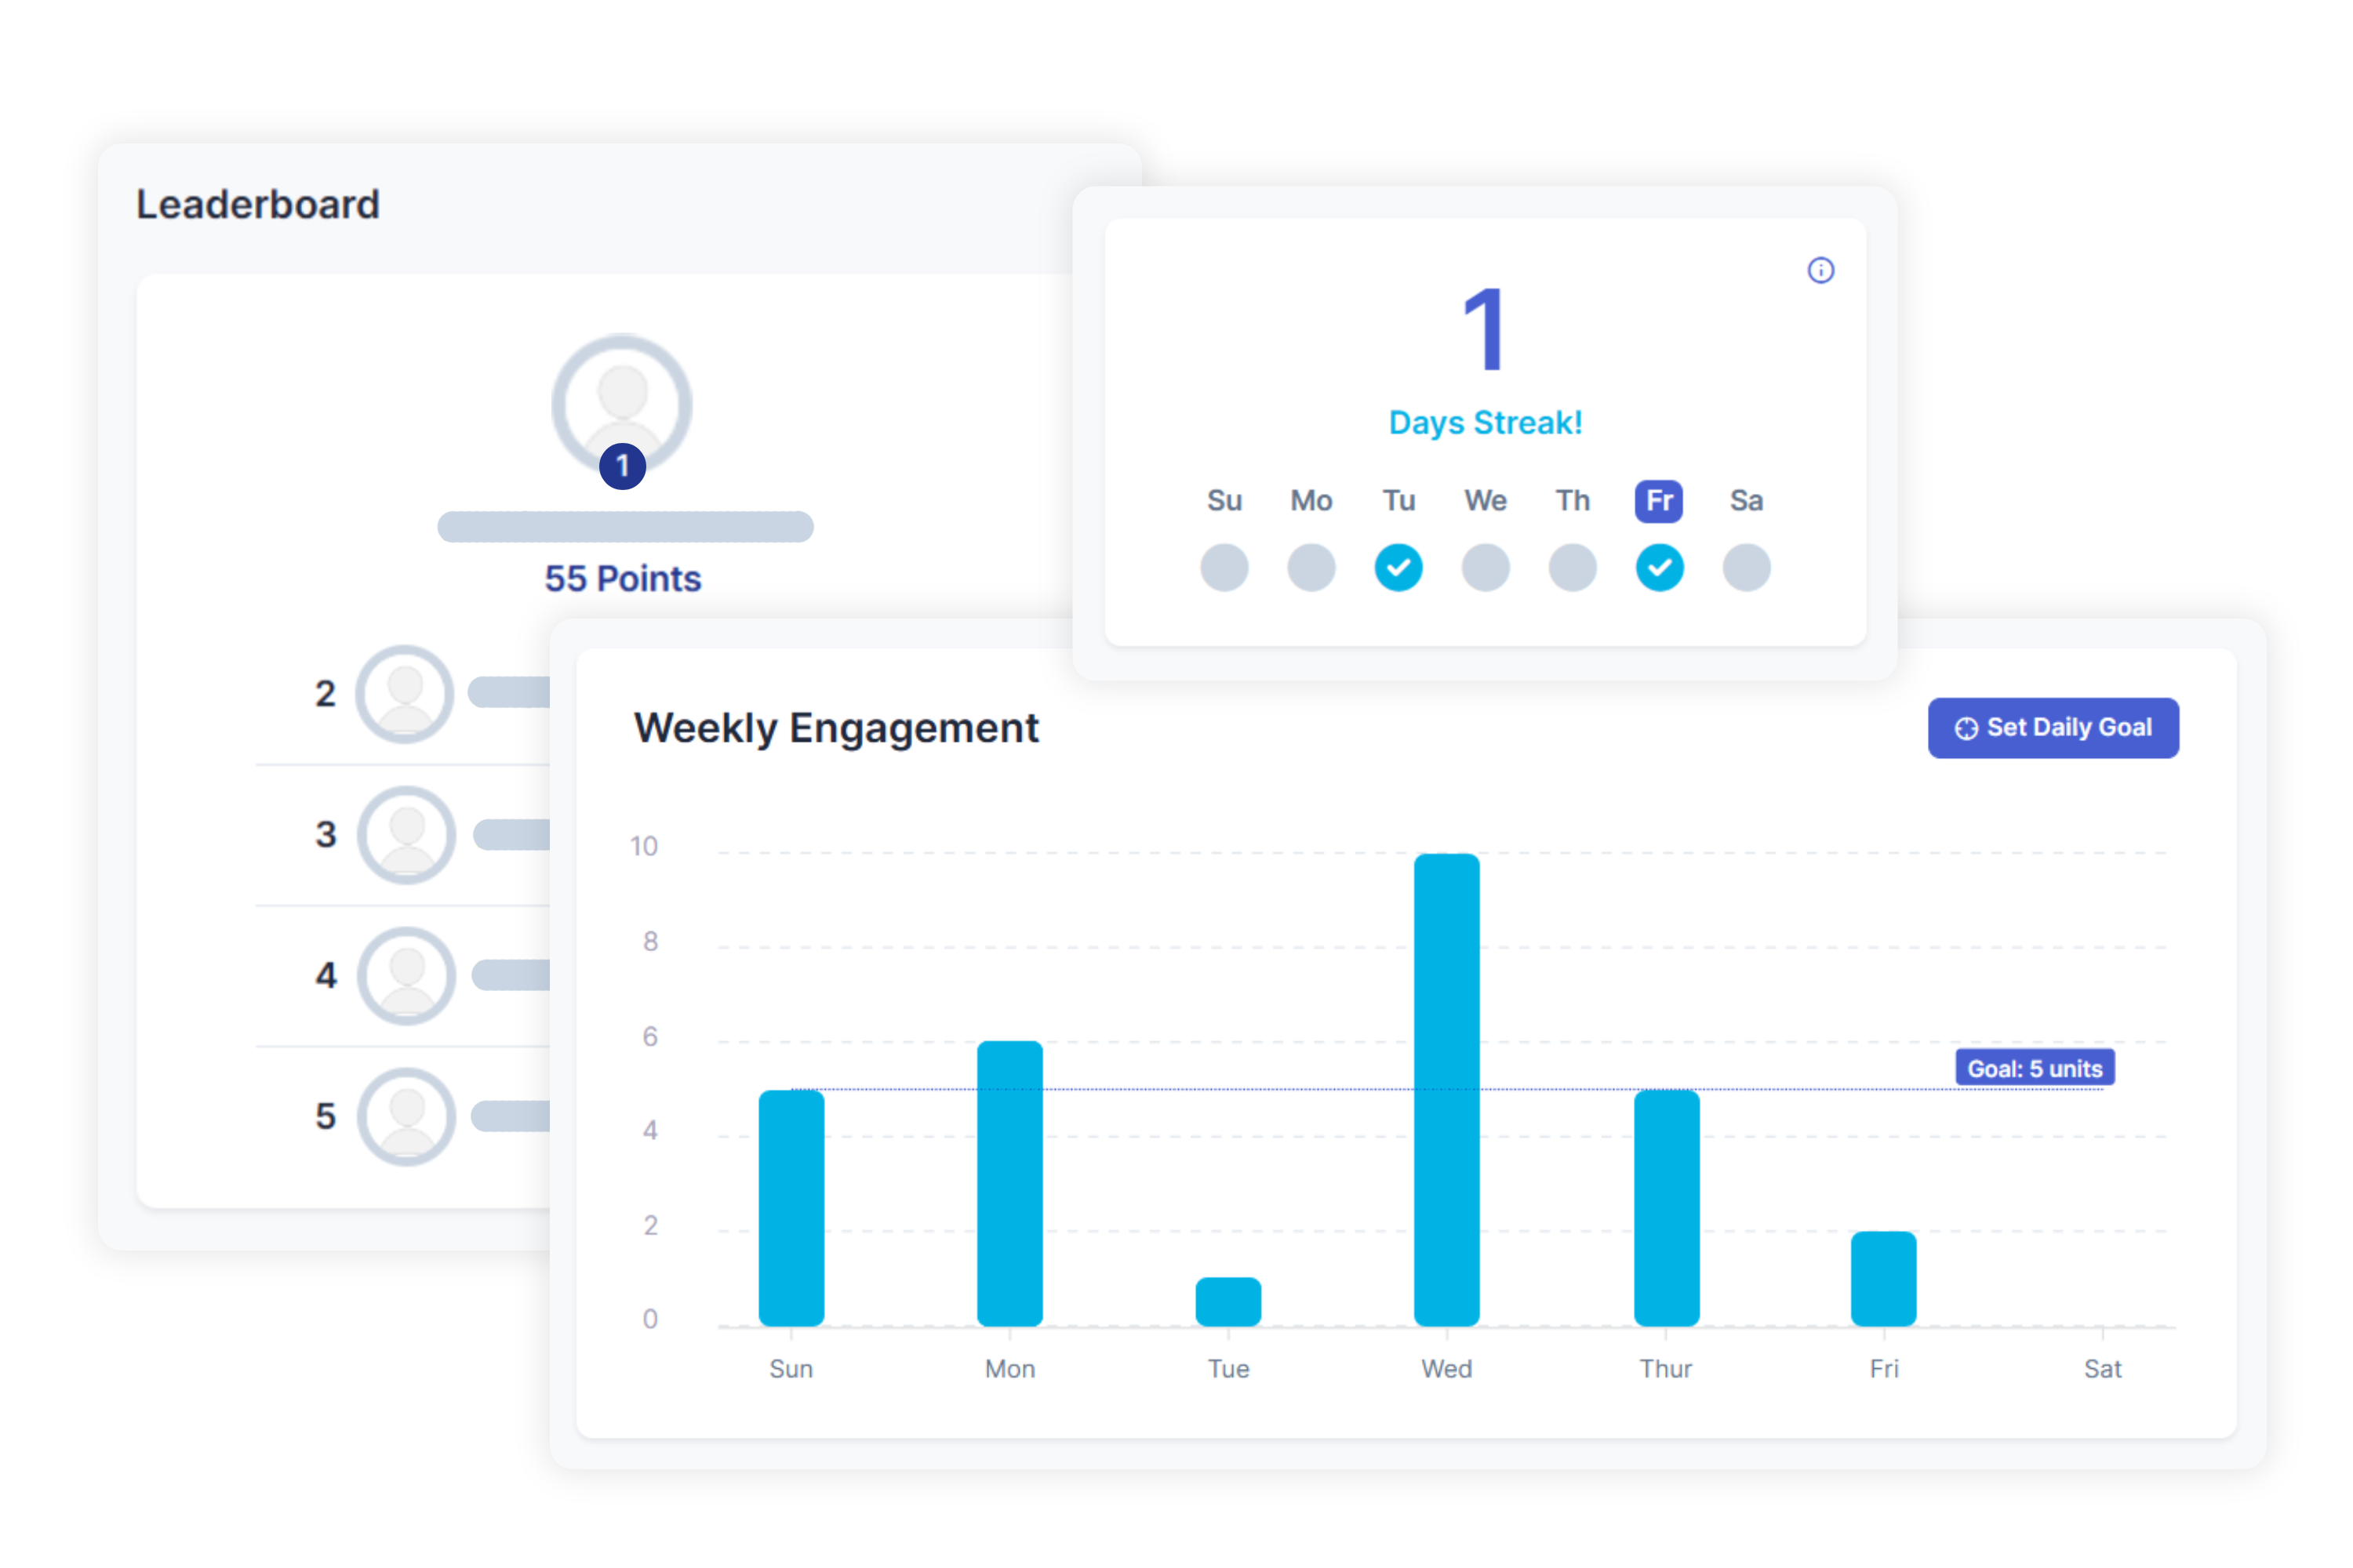Click the info icon on streak card
2353x1568 pixels.
coord(1827,271)
